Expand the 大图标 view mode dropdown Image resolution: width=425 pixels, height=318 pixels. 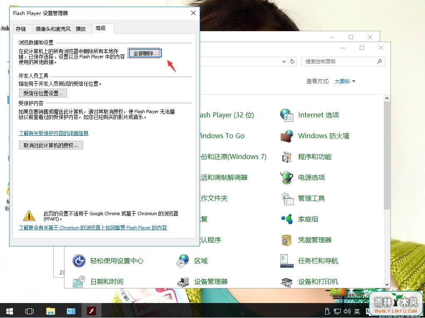(345, 82)
